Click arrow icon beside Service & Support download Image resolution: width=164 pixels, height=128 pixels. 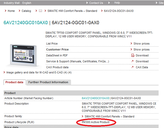point(132,61)
